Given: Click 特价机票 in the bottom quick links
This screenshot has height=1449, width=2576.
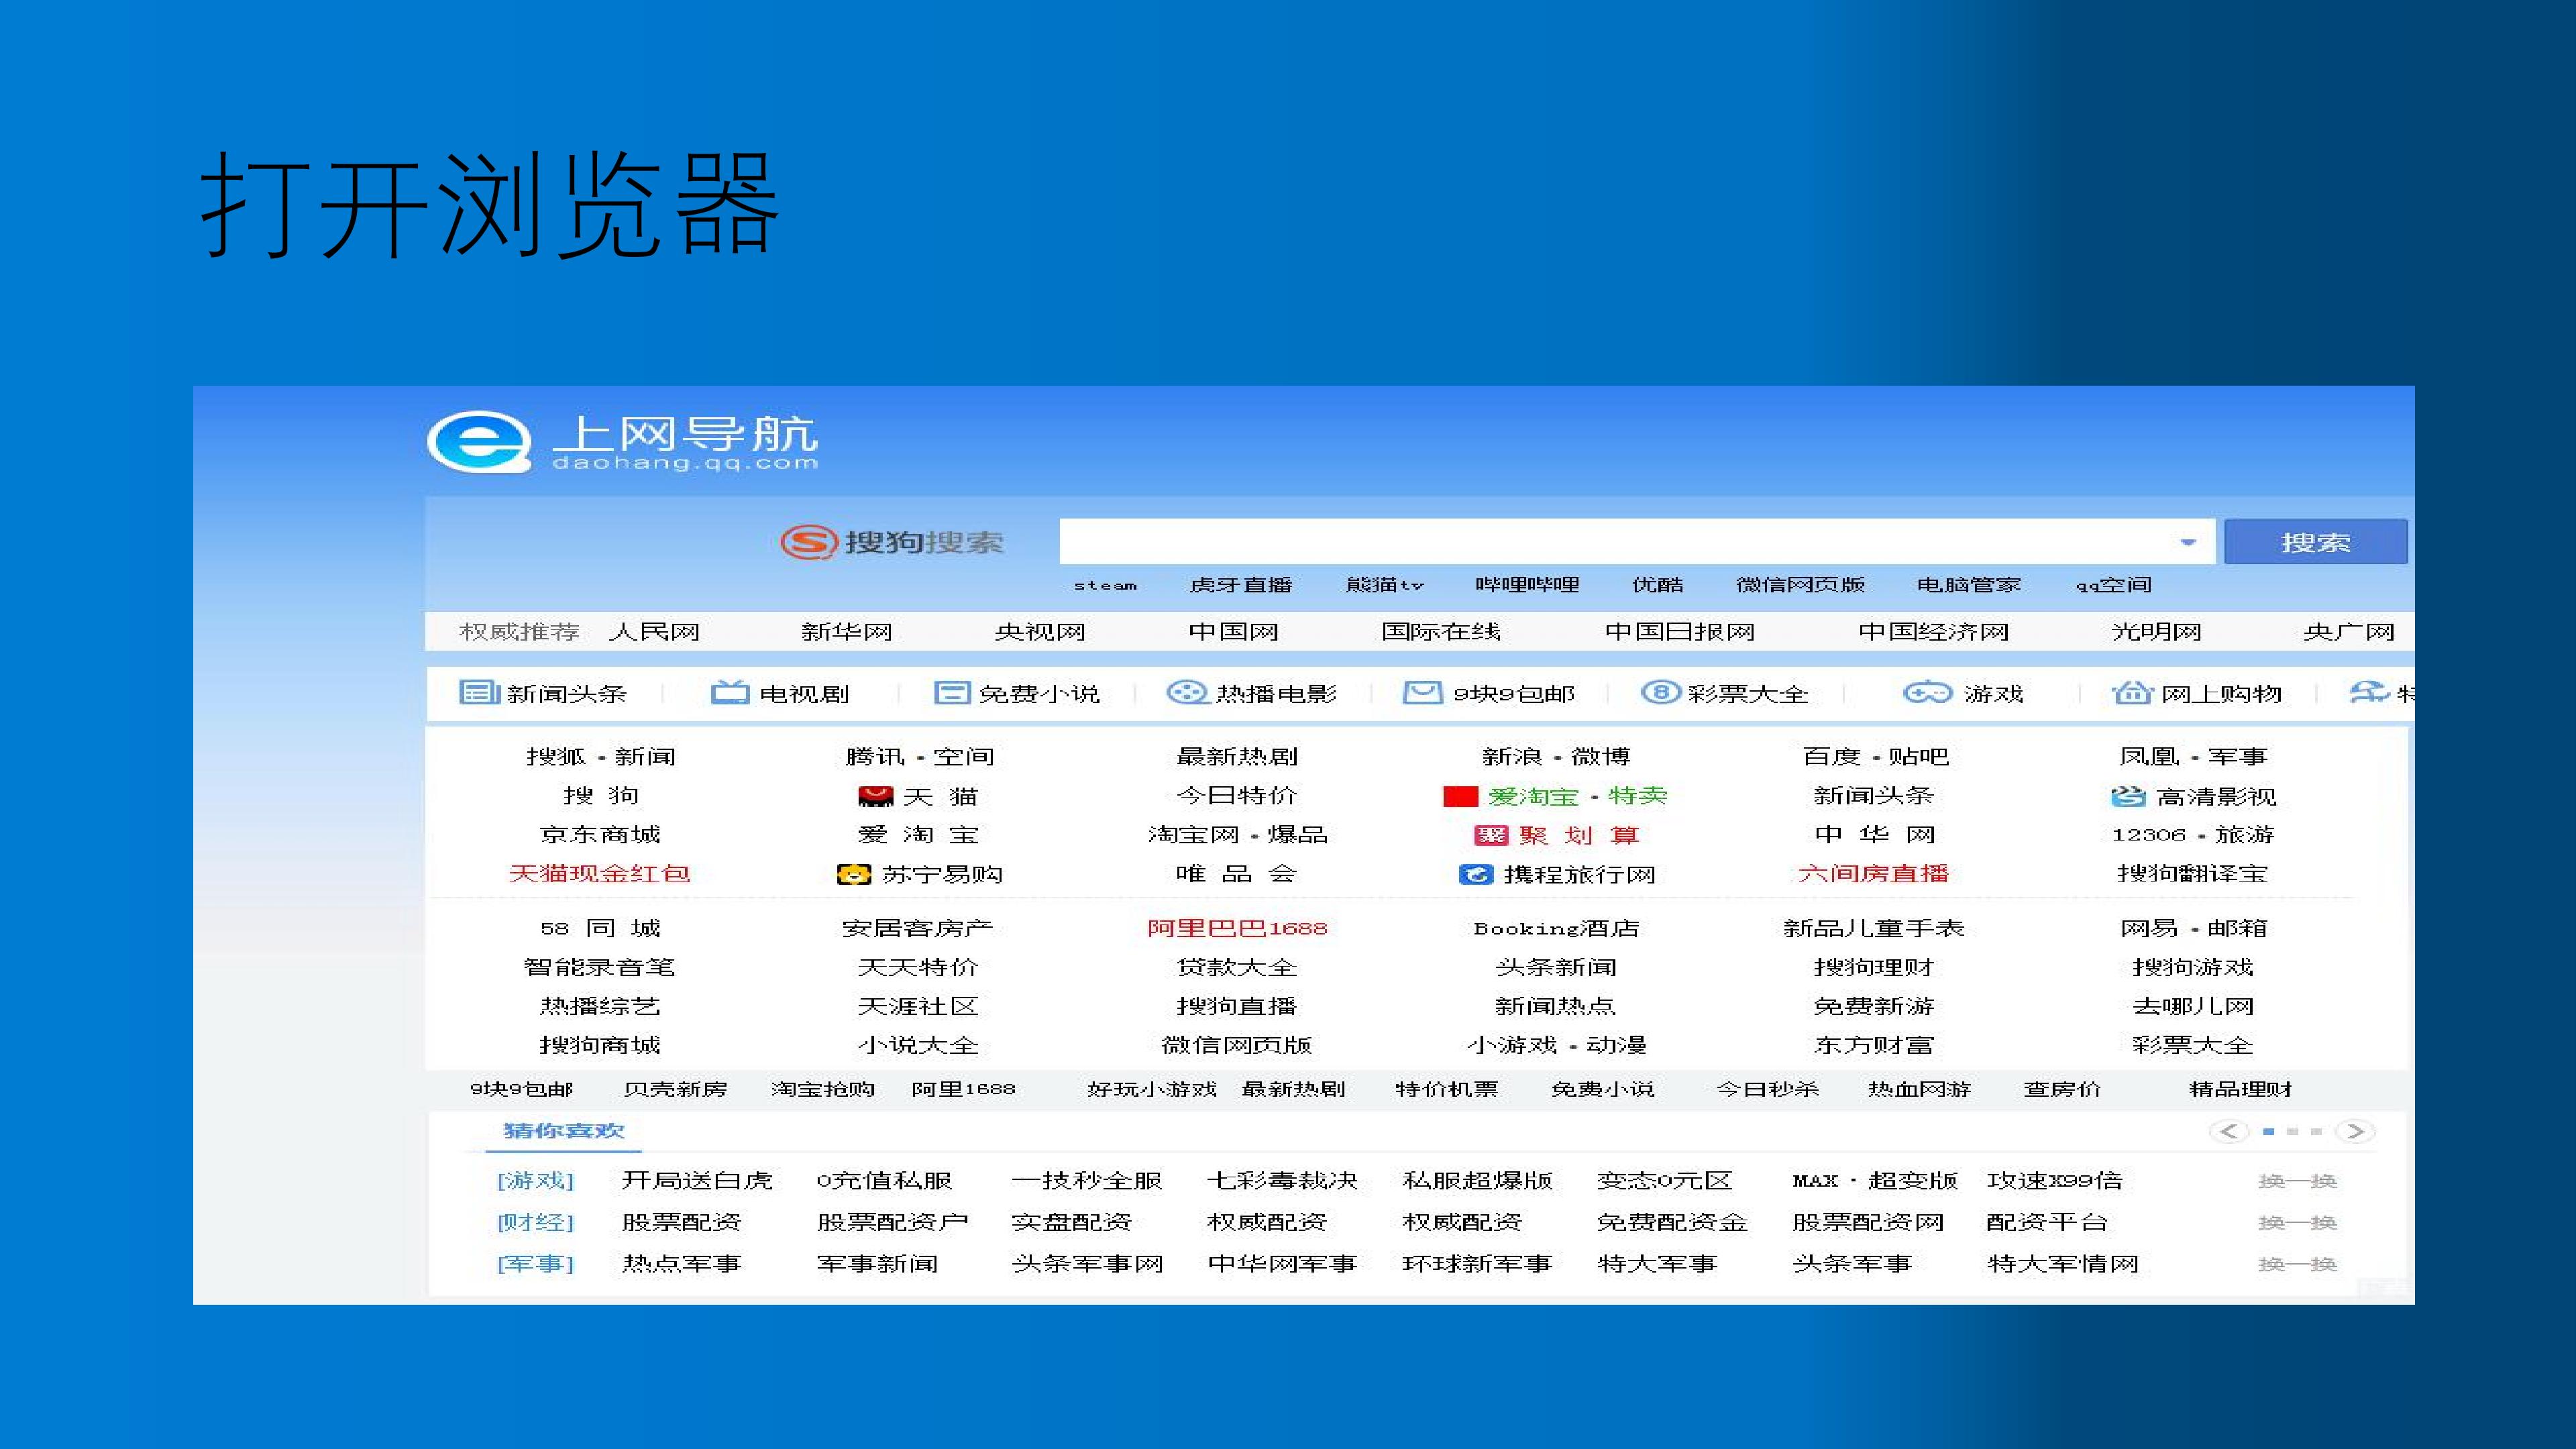Looking at the screenshot, I should tap(1447, 1089).
